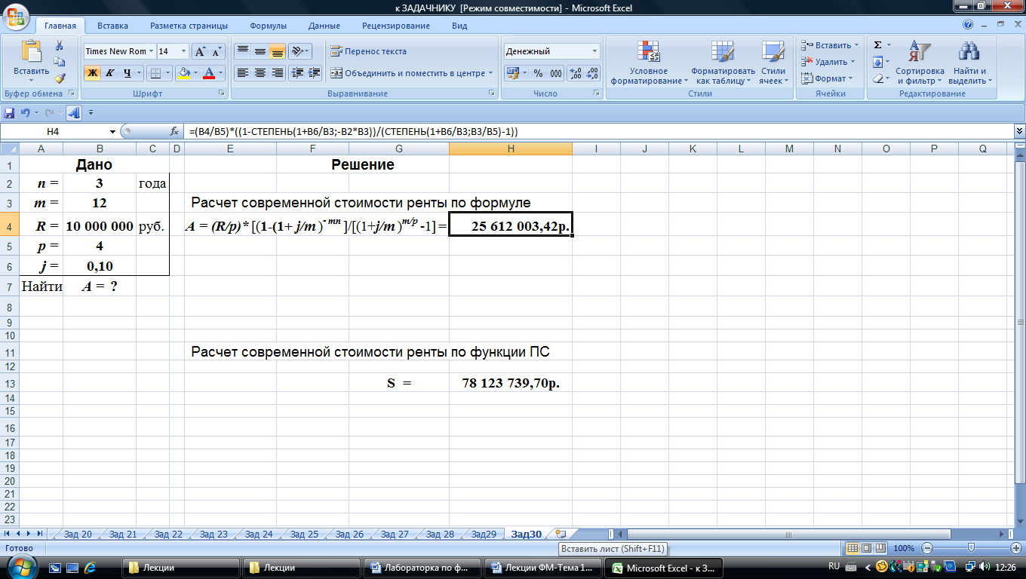Decrease decimal places icon

592,73
